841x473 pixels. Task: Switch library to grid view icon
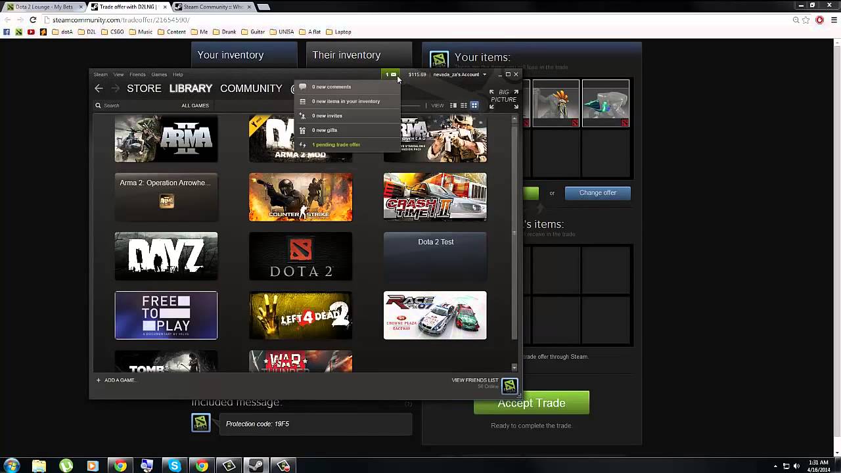pyautogui.click(x=474, y=105)
